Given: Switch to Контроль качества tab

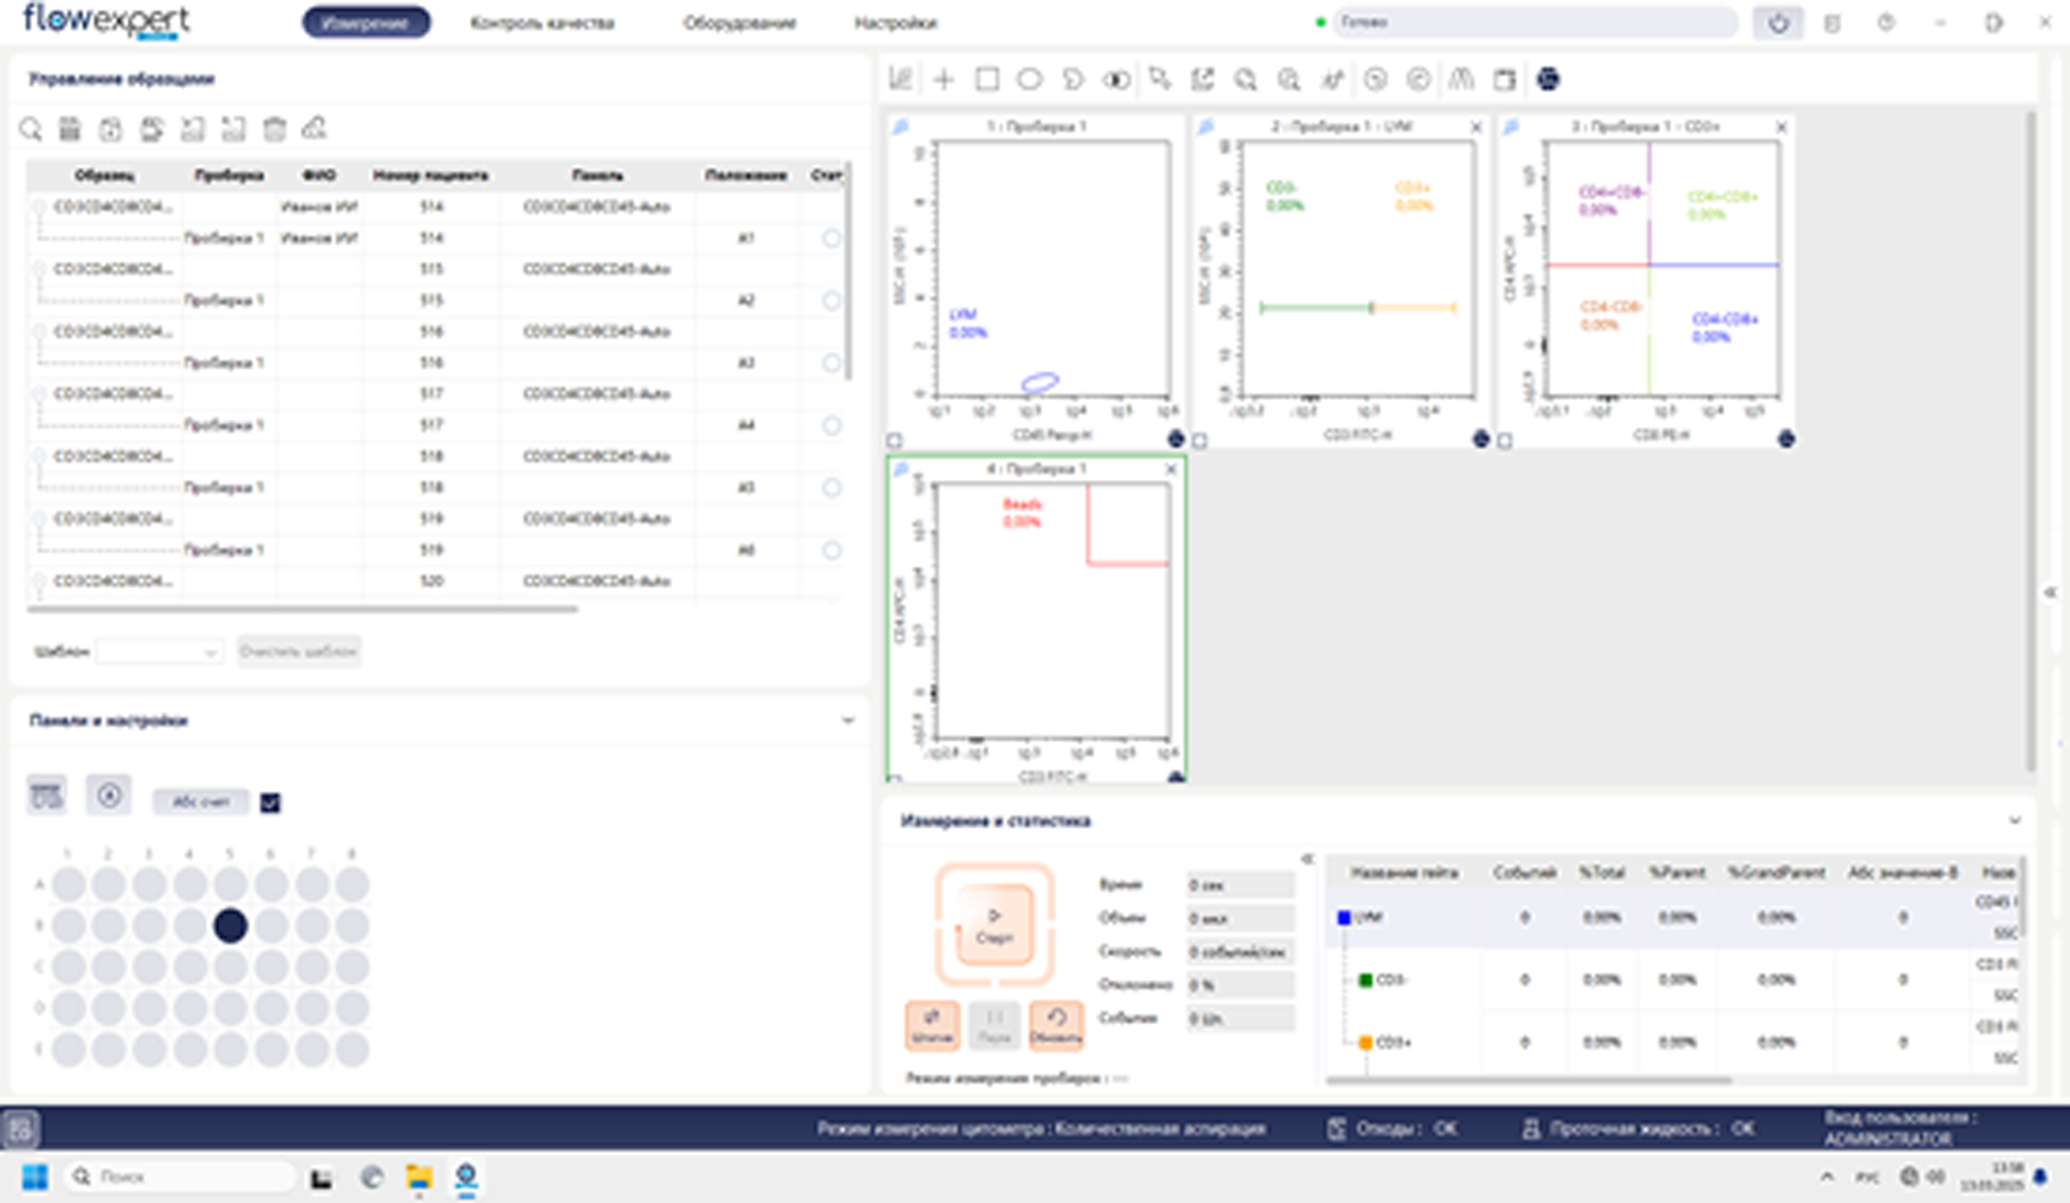Looking at the screenshot, I should tap(542, 23).
